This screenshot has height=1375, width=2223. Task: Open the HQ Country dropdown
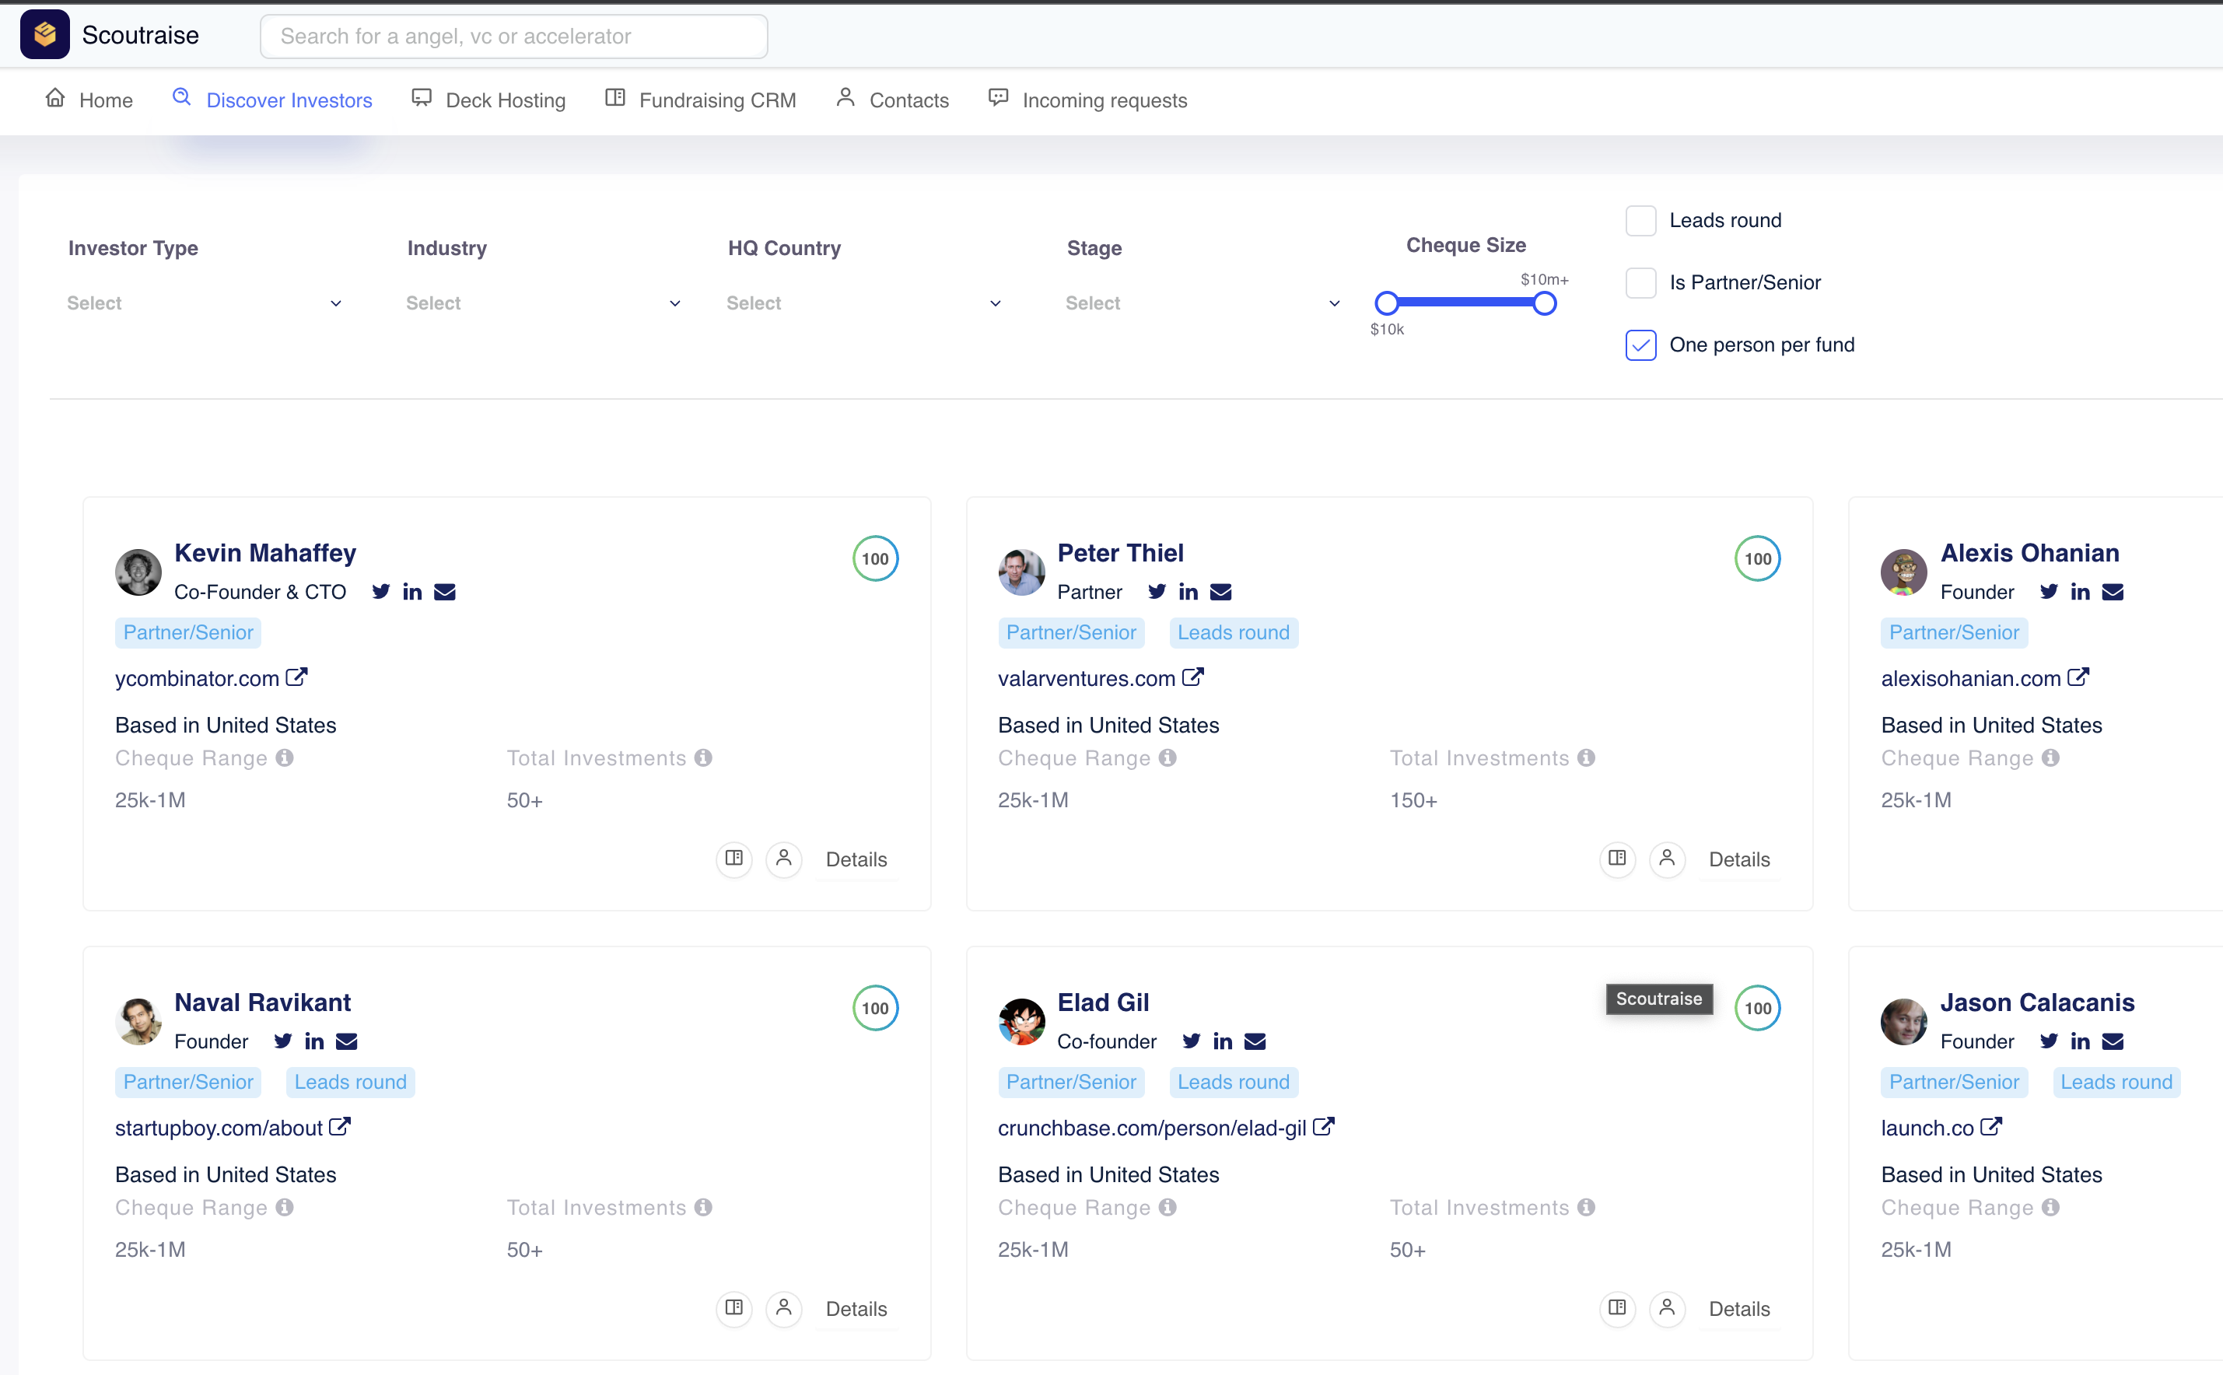pos(863,303)
